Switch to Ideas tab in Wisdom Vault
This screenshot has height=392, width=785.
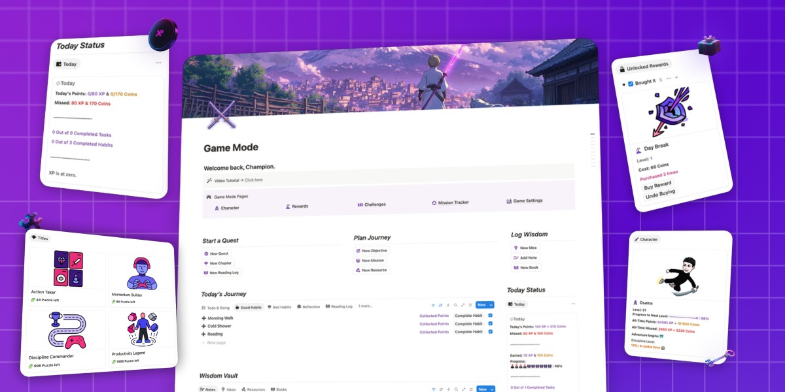click(228, 389)
